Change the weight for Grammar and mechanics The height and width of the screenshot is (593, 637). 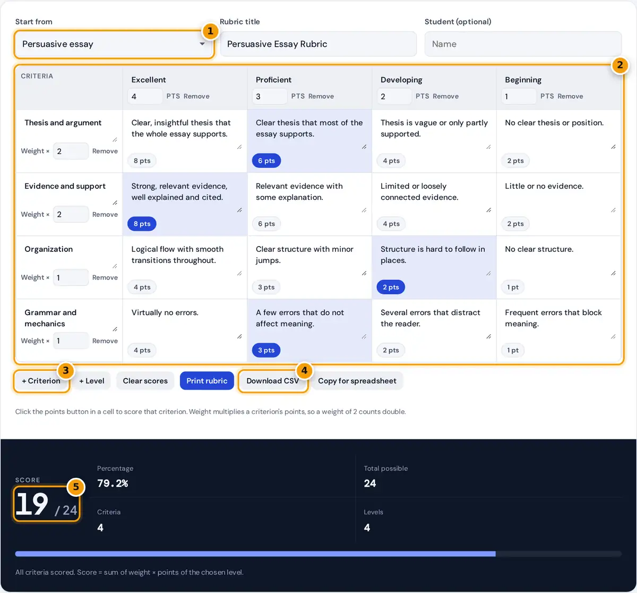pyautogui.click(x=71, y=341)
